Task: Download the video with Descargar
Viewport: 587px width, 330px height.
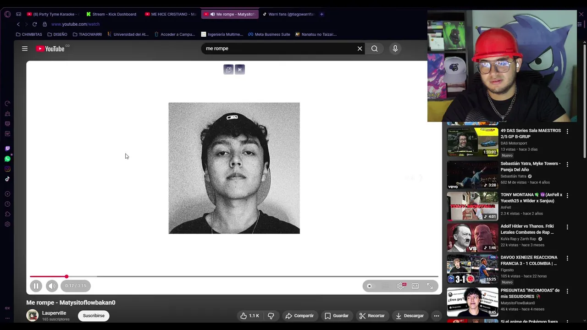Action: point(410,316)
